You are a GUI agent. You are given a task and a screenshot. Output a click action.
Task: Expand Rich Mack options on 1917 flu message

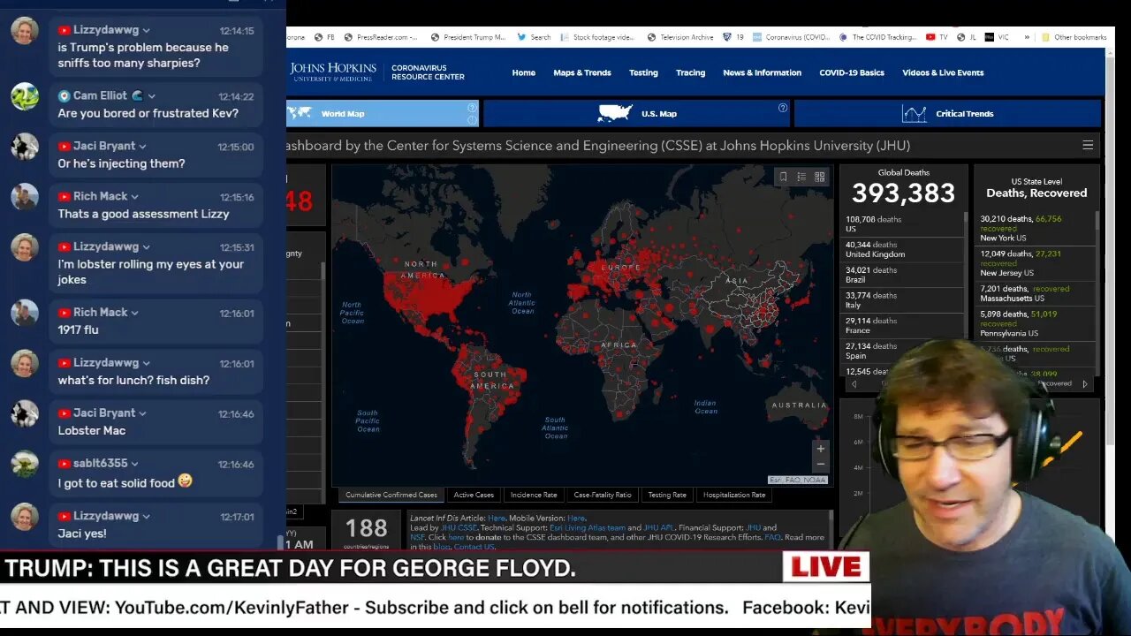click(134, 312)
